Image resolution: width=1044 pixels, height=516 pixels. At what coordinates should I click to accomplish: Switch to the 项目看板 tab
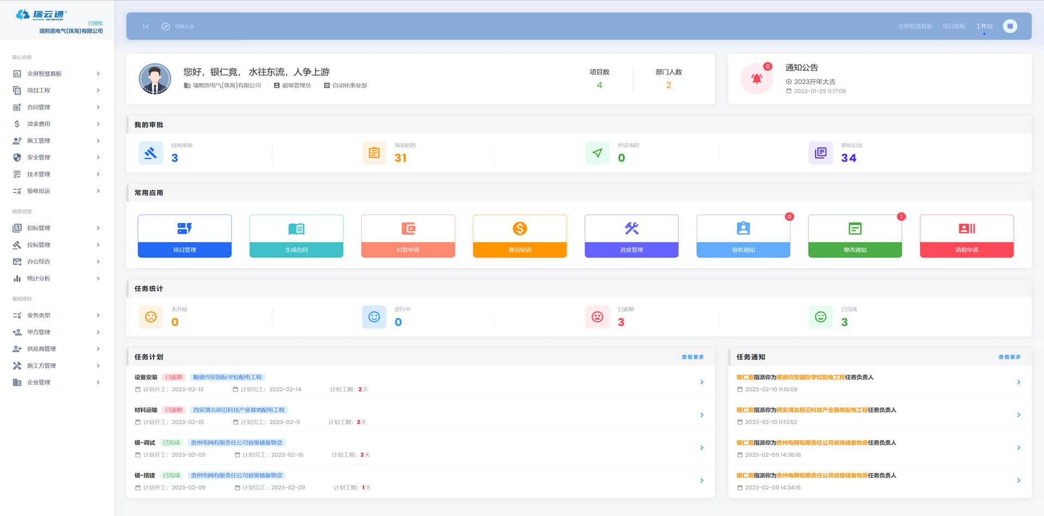click(954, 26)
